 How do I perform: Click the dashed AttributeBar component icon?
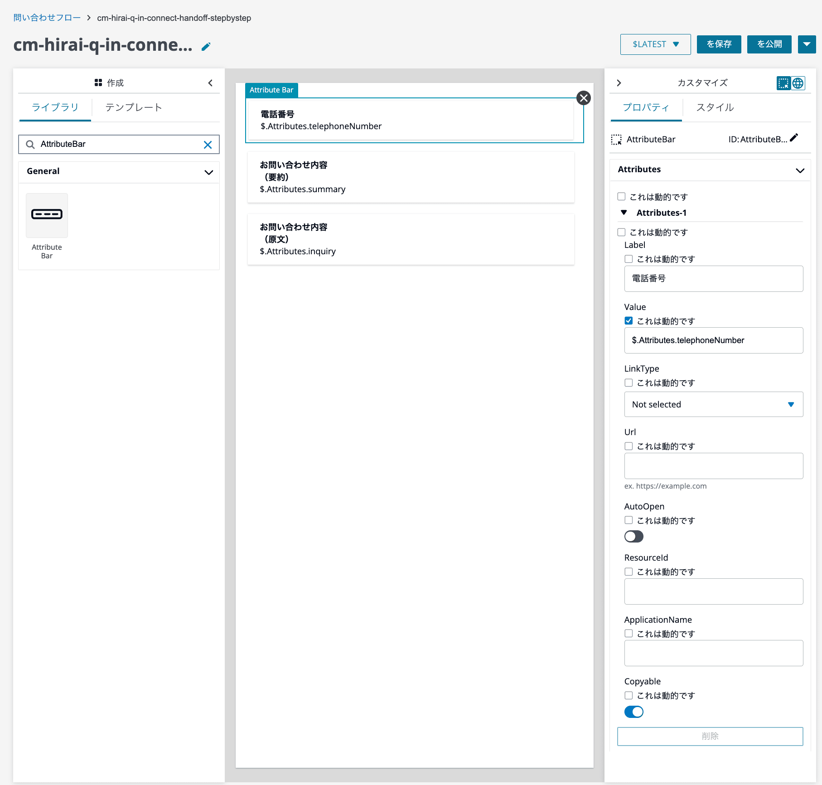[x=616, y=140]
